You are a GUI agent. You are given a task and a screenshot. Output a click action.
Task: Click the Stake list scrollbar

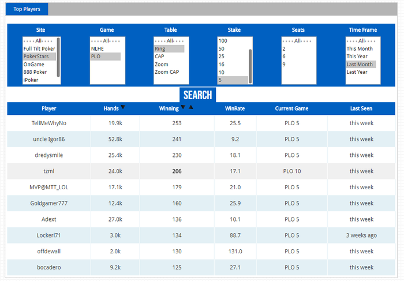click(x=250, y=66)
